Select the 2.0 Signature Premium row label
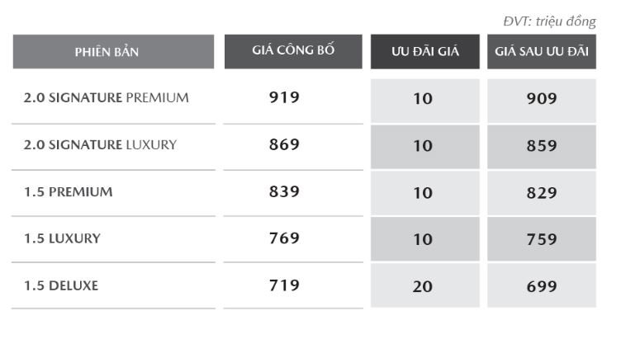The image size is (621, 339). 107,97
